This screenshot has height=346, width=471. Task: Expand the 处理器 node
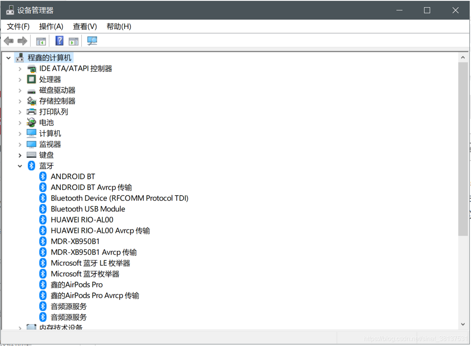[20, 80]
